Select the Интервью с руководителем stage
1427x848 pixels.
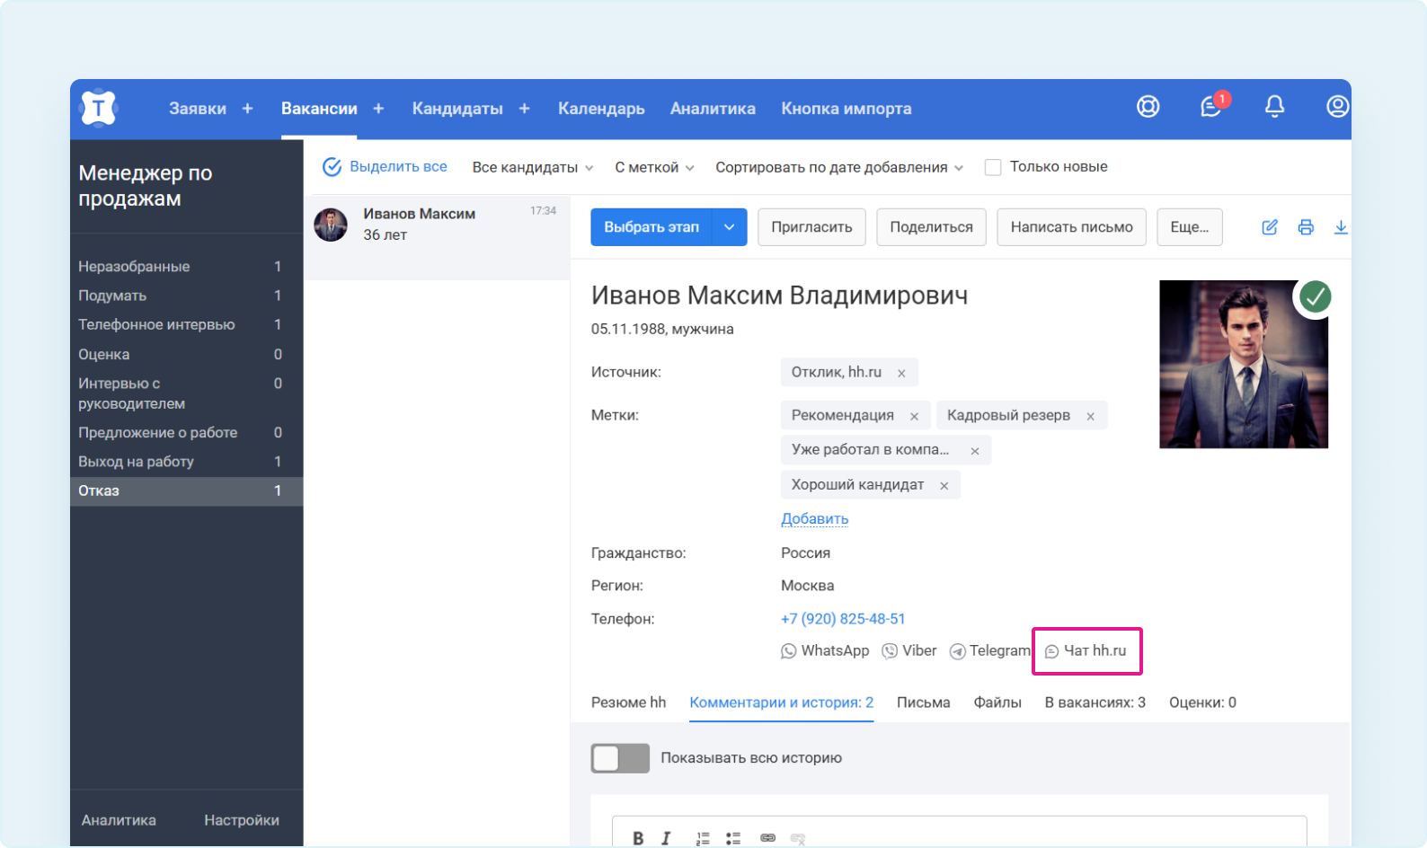click(x=187, y=393)
